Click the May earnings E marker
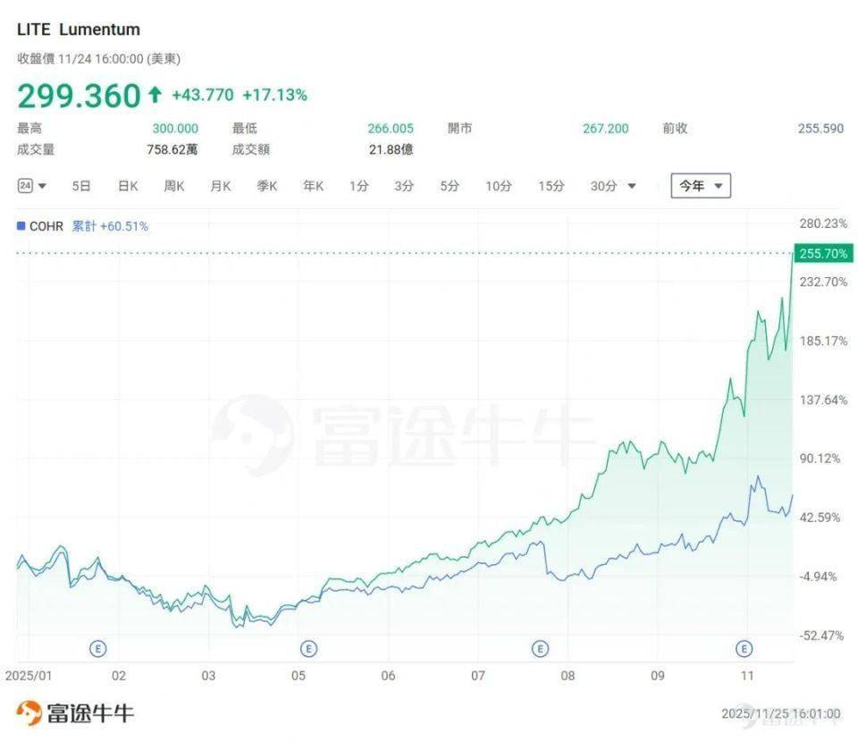The width and height of the screenshot is (858, 742). [309, 648]
